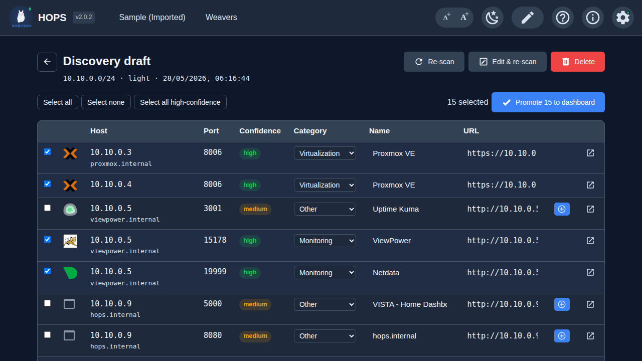
Task: Click Select all
Action: tap(57, 102)
